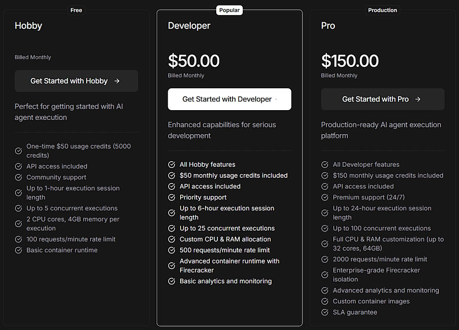Click the Custom CPU & RAM allocation text
The width and height of the screenshot is (459, 330).
click(225, 239)
